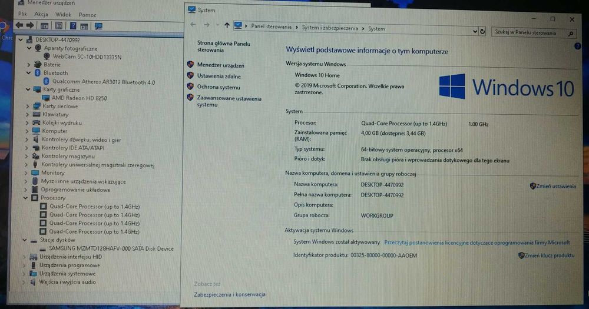Click the Wejścia i wyjścia audio icon

32,281
